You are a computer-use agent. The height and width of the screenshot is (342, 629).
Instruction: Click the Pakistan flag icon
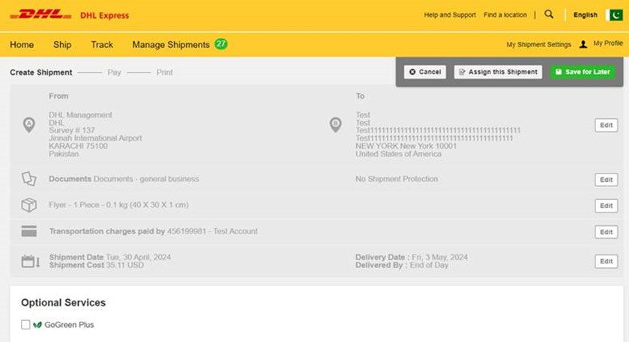[x=616, y=15]
